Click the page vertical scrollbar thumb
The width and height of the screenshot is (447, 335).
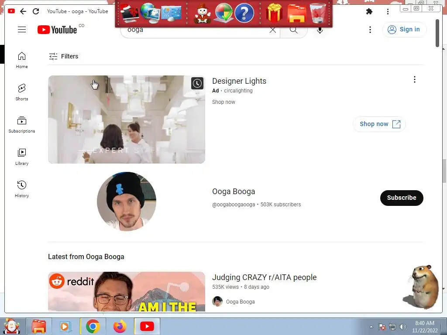pos(437,33)
